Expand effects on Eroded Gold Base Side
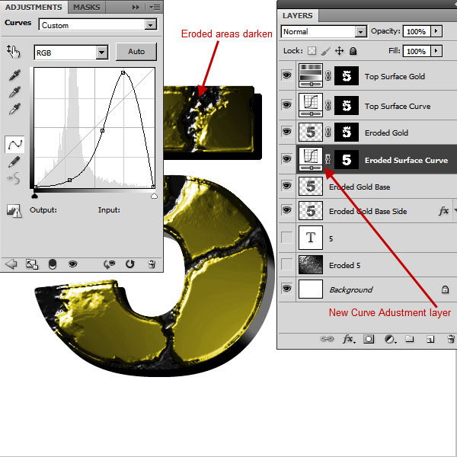Screen dimensions: 457x457 tap(455, 210)
